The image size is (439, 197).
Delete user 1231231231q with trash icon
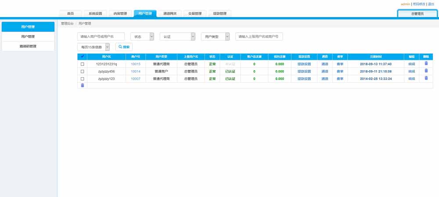[426, 64]
